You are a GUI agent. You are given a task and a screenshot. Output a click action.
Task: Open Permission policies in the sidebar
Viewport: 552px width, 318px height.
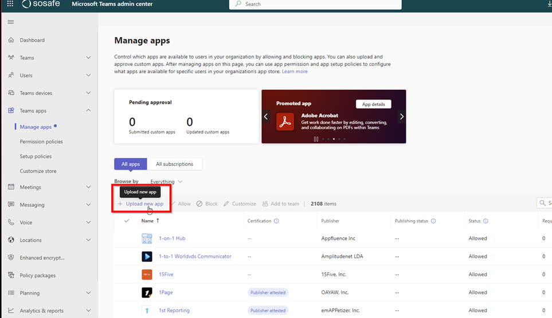click(x=41, y=142)
